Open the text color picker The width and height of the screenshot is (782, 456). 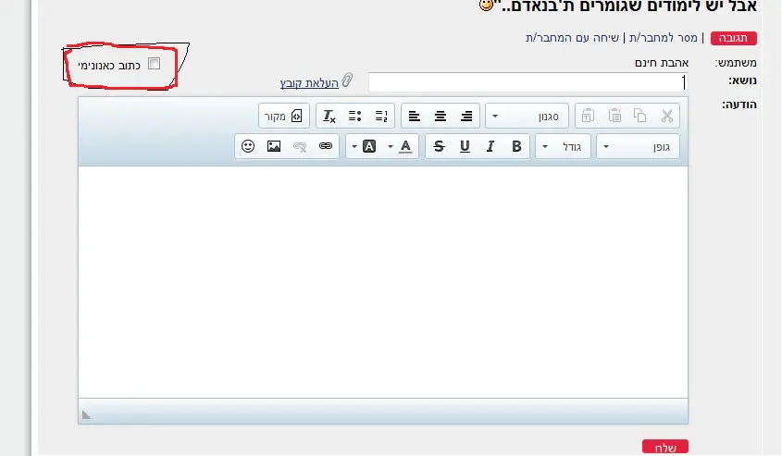pos(405,146)
